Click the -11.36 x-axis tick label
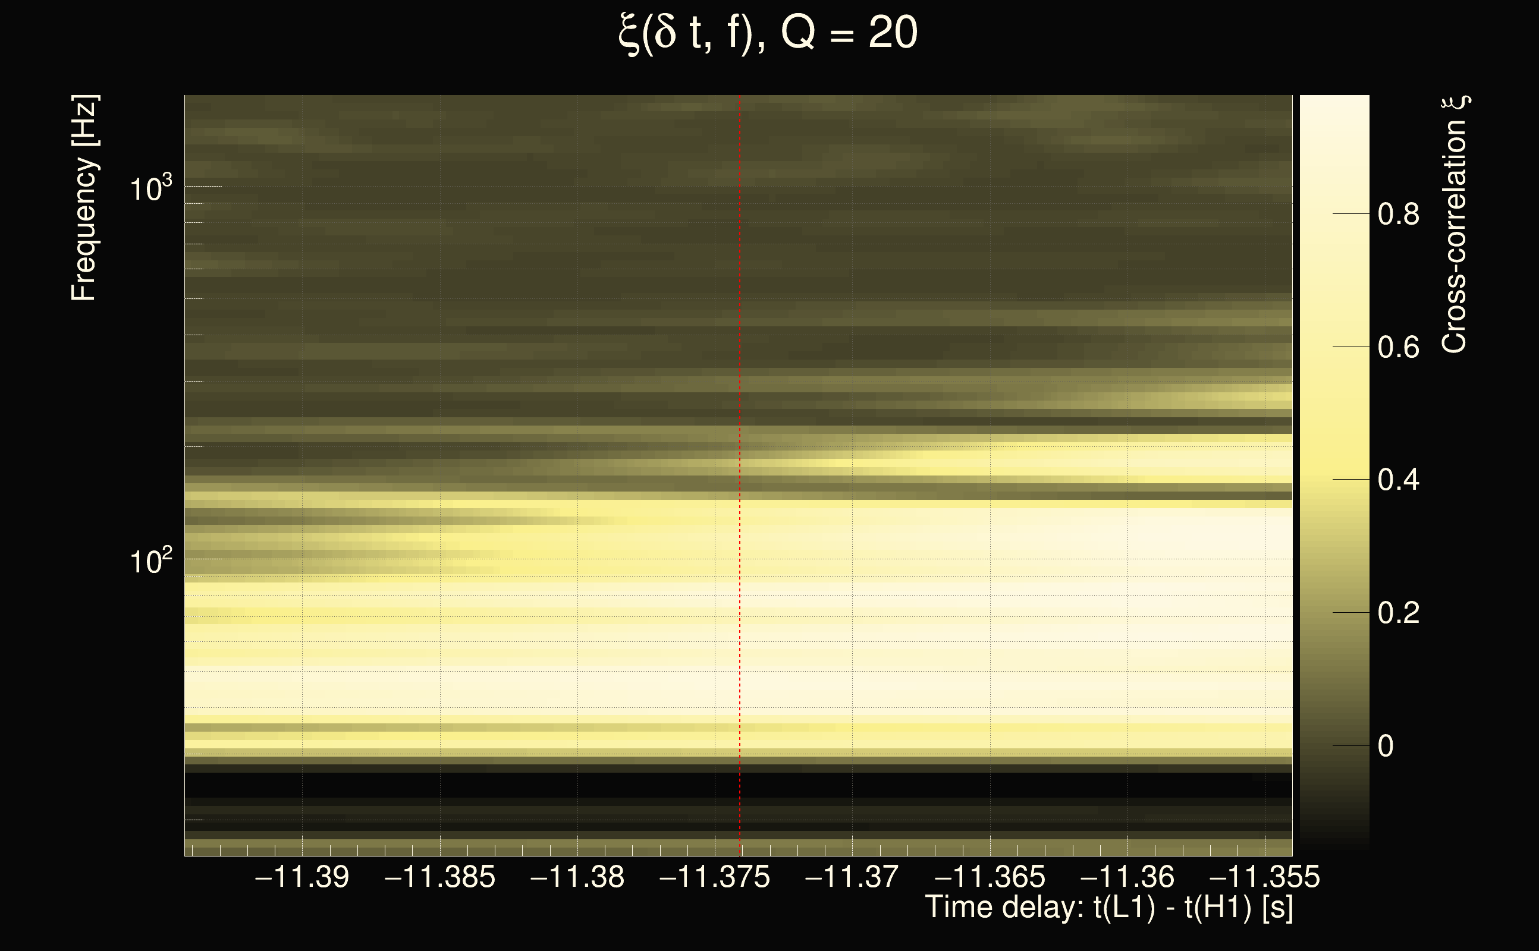The image size is (1539, 951). (1127, 877)
